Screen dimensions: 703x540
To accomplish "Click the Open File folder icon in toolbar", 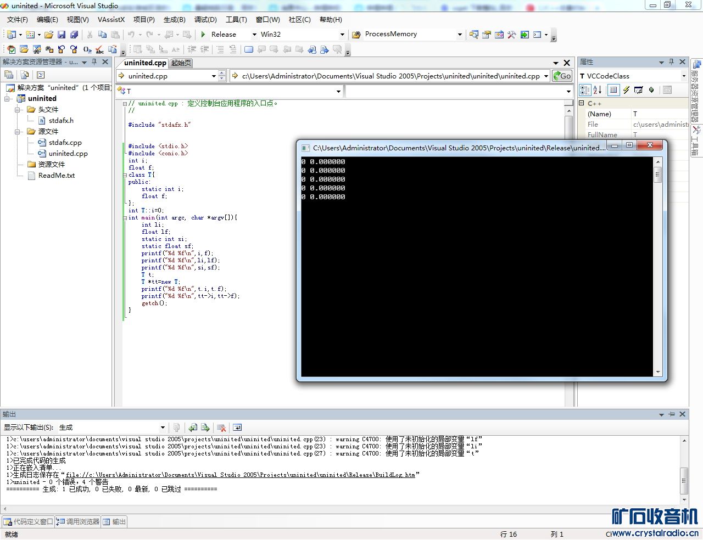I will [49, 35].
